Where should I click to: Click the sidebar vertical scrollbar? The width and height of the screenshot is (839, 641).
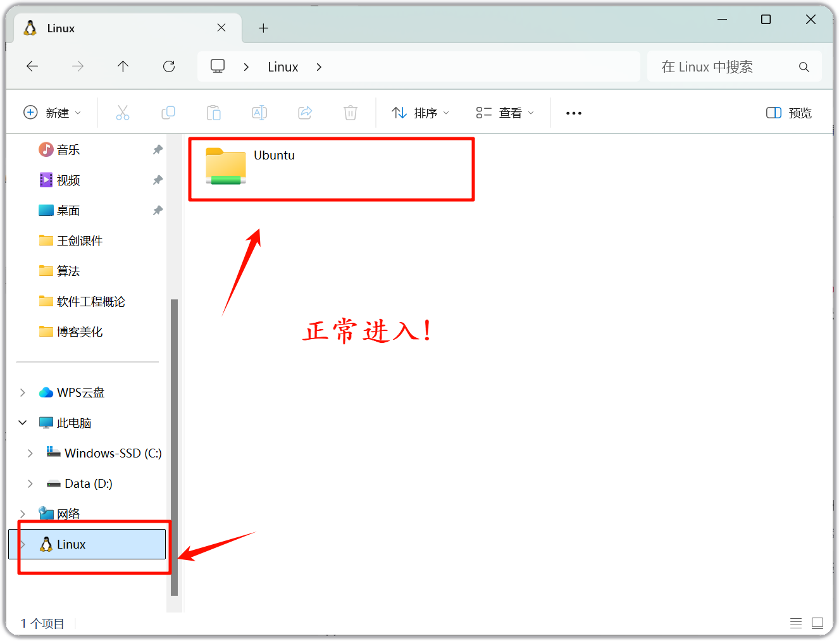coord(175,447)
